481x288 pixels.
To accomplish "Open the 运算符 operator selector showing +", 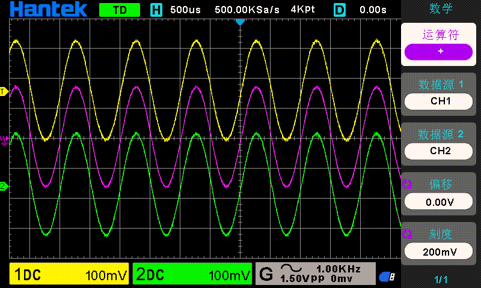I will coord(440,52).
